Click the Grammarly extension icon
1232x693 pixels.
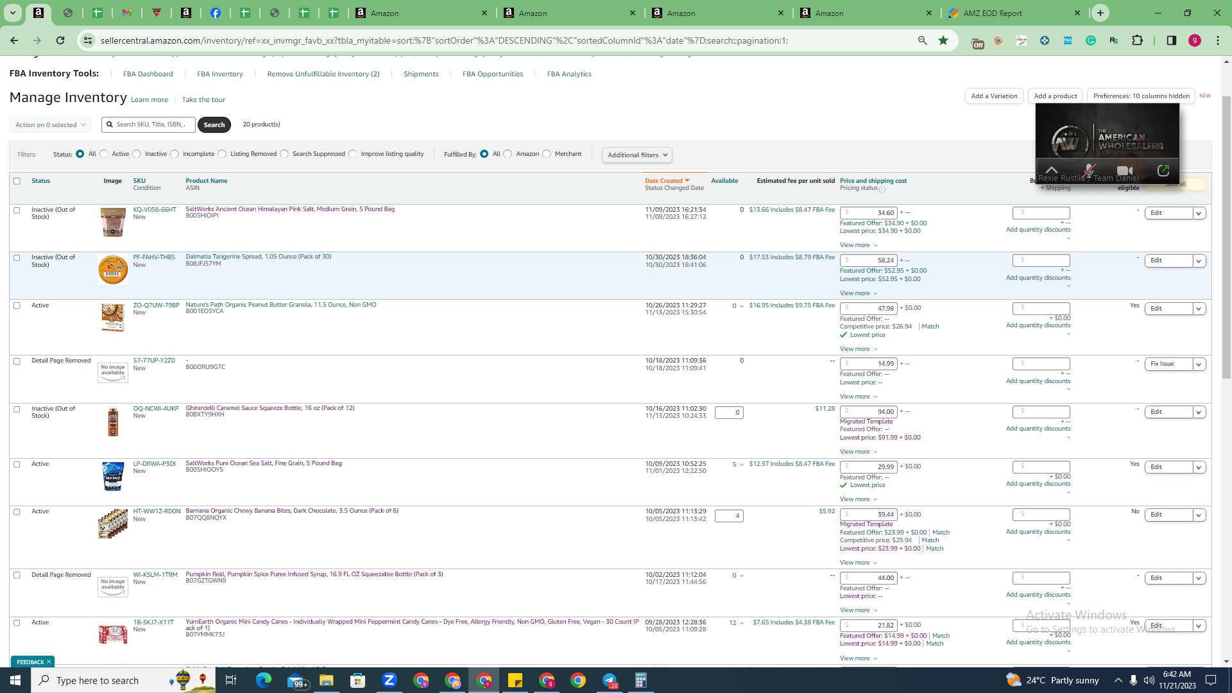(x=1091, y=40)
